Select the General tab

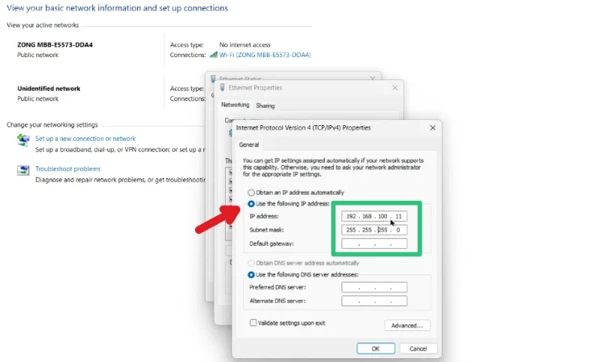pos(249,145)
